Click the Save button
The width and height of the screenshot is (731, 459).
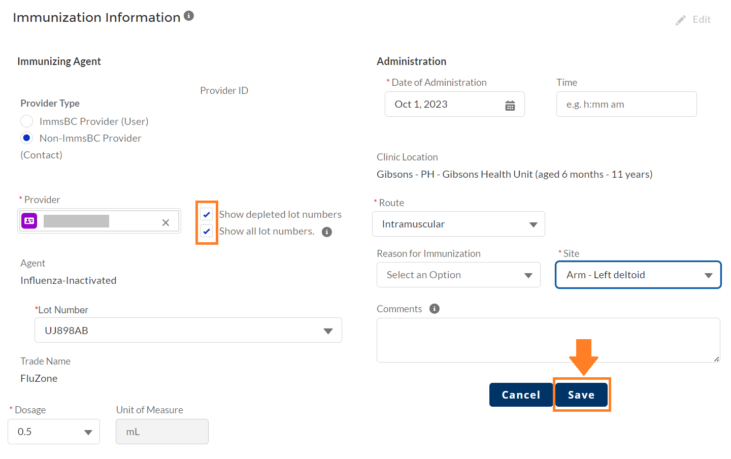pos(582,395)
